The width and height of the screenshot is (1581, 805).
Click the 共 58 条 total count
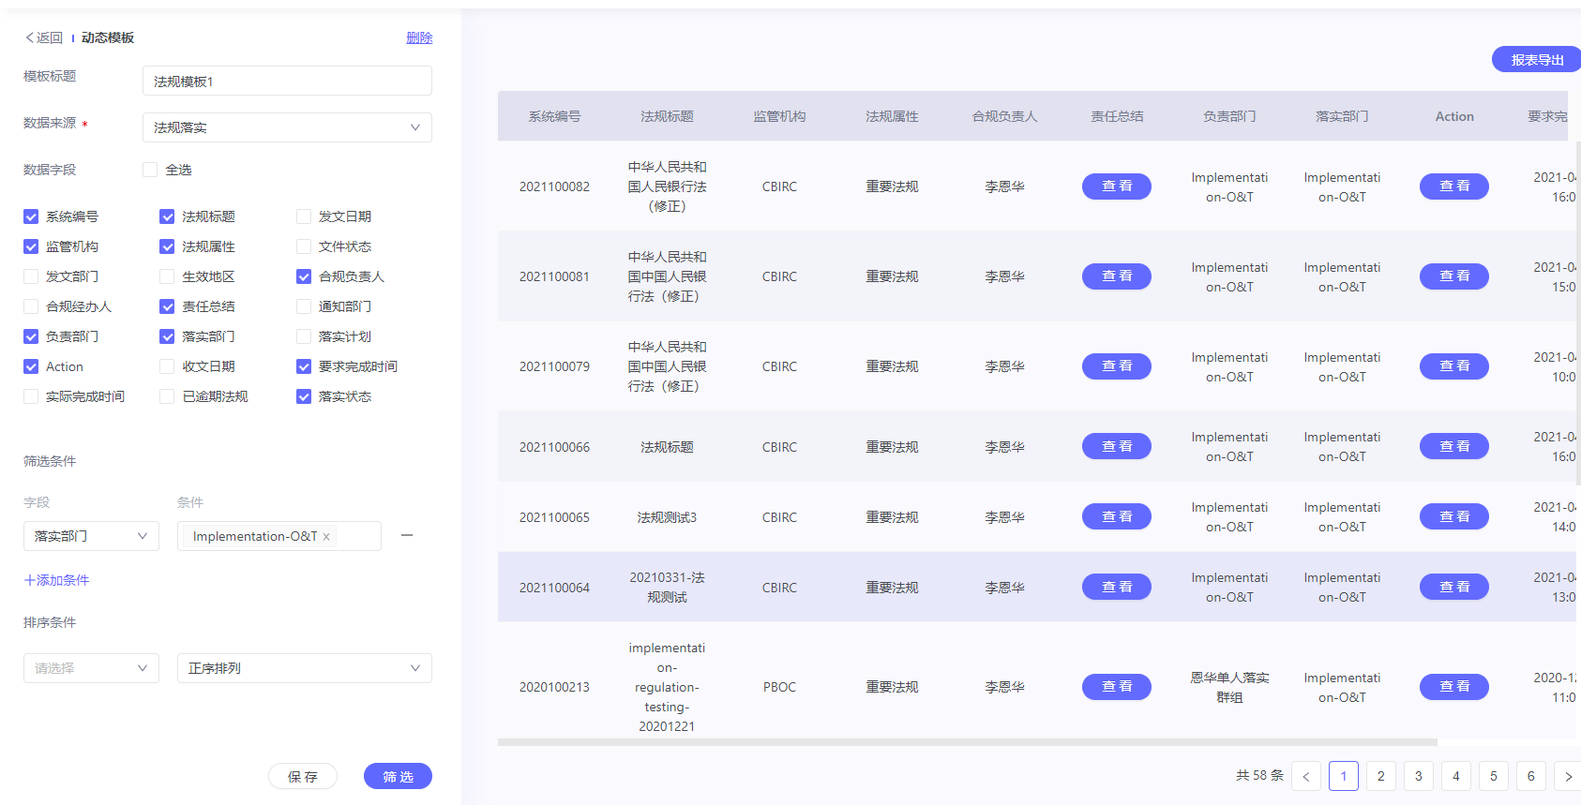(1259, 776)
